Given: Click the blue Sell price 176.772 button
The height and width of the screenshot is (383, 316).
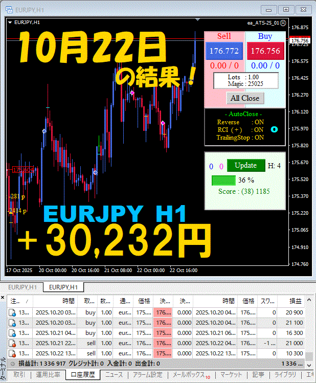Looking at the screenshot, I should pos(224,51).
